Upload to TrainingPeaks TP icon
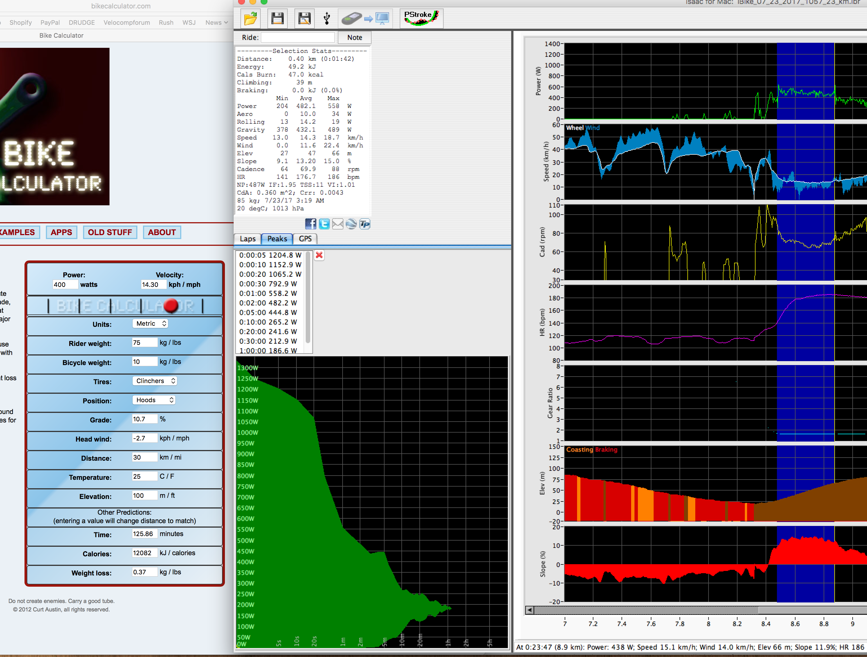This screenshot has height=657, width=867. point(365,224)
